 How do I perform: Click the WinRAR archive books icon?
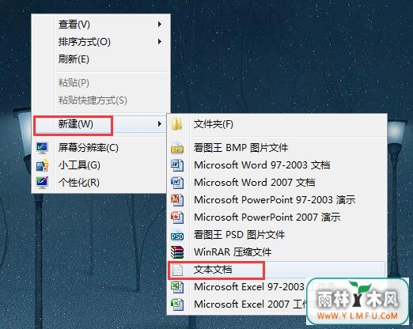177,252
